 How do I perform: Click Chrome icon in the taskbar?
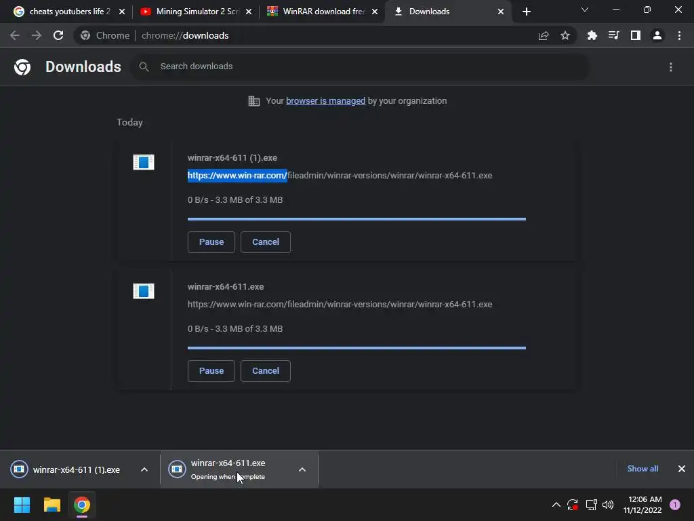(82, 505)
